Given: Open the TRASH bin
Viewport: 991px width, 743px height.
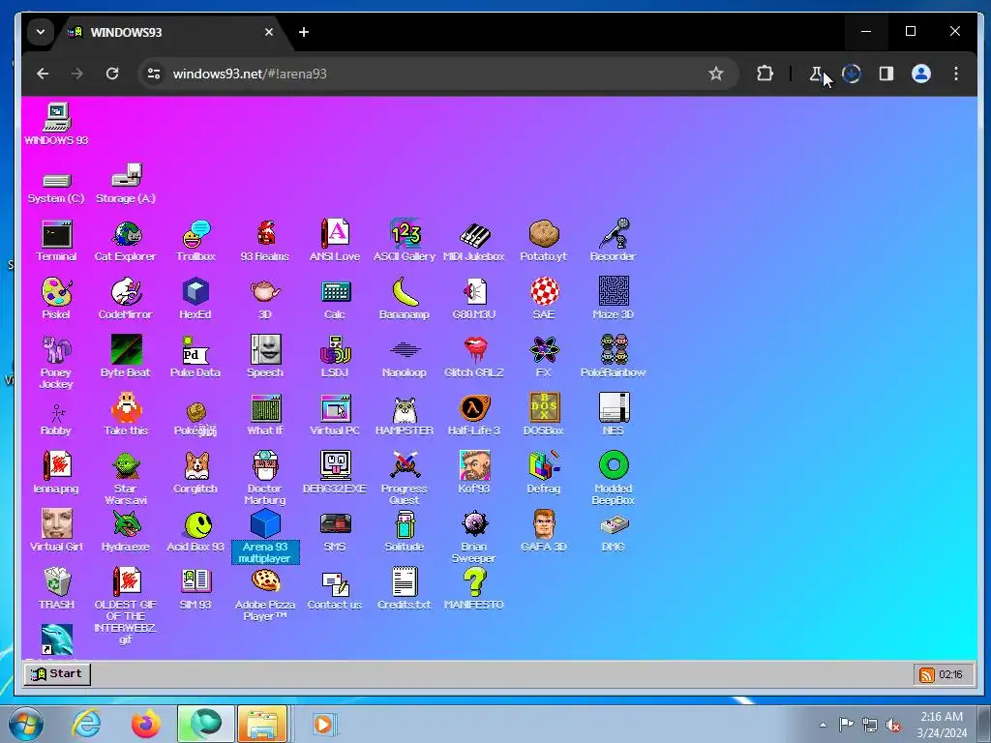Looking at the screenshot, I should pos(56,588).
